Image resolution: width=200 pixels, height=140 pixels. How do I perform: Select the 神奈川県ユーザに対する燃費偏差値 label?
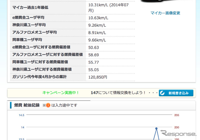[42, 69]
